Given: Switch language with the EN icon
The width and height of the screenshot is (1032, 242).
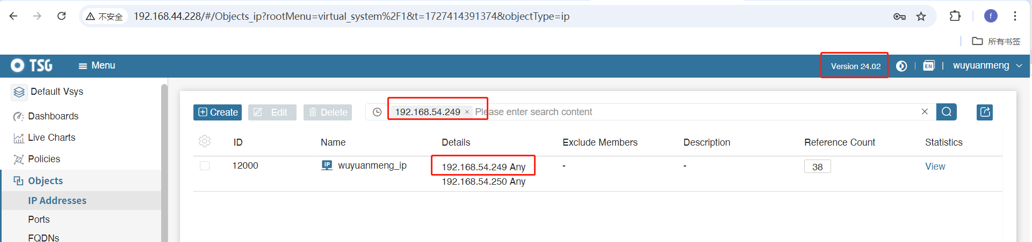Looking at the screenshot, I should click(928, 66).
